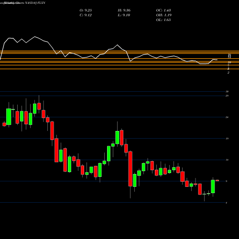
Task: Click the 'OL: 1.65' value
Action: click(x=163, y=20)
